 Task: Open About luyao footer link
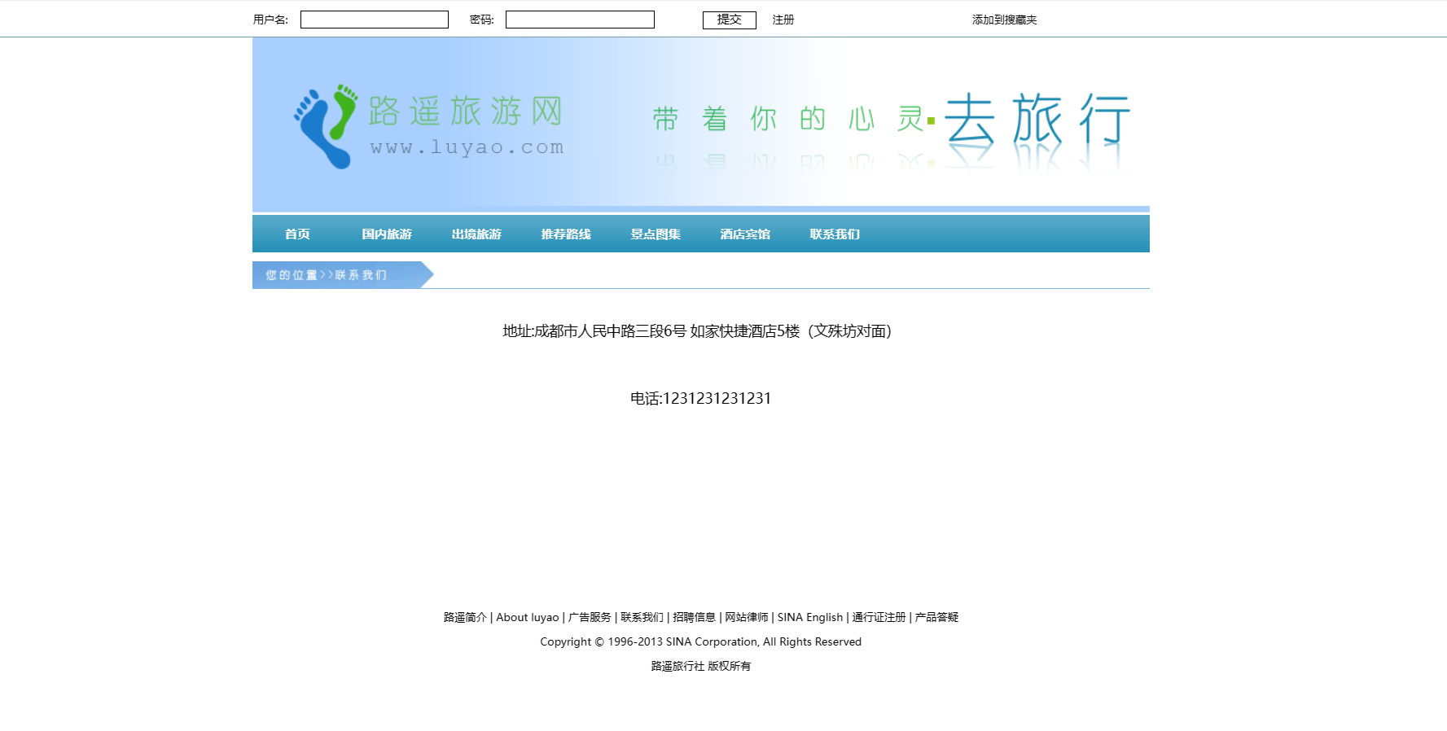point(528,617)
